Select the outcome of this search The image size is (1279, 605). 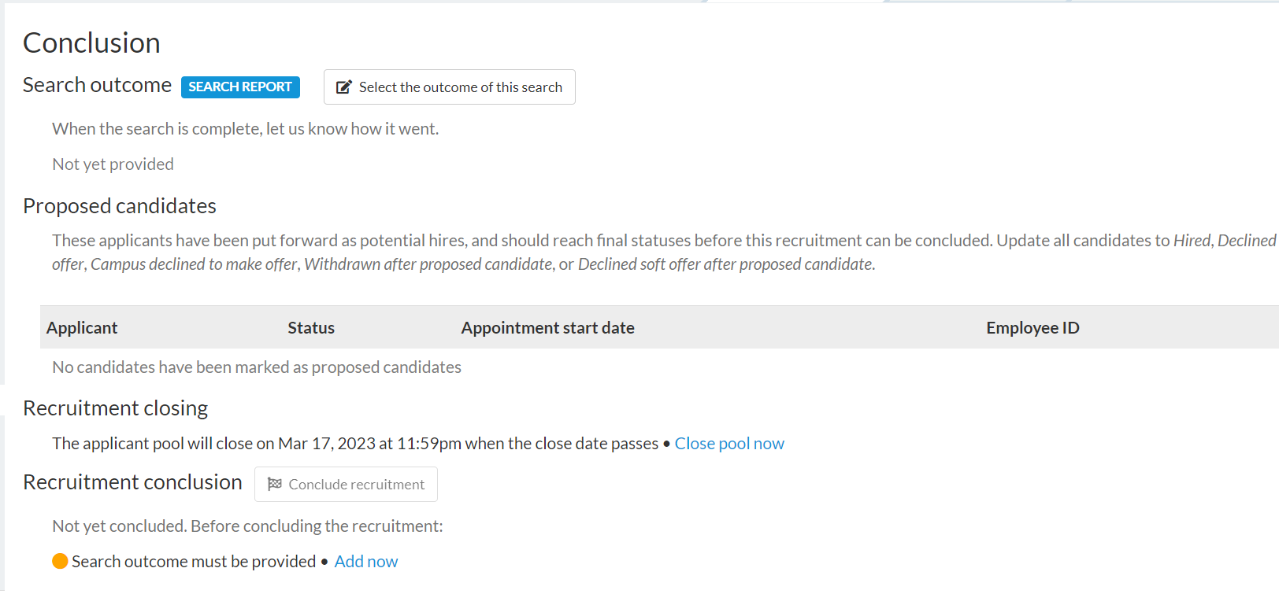point(450,87)
